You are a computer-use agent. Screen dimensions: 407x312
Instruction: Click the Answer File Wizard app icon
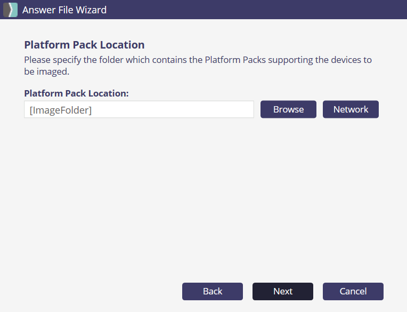pyautogui.click(x=11, y=10)
